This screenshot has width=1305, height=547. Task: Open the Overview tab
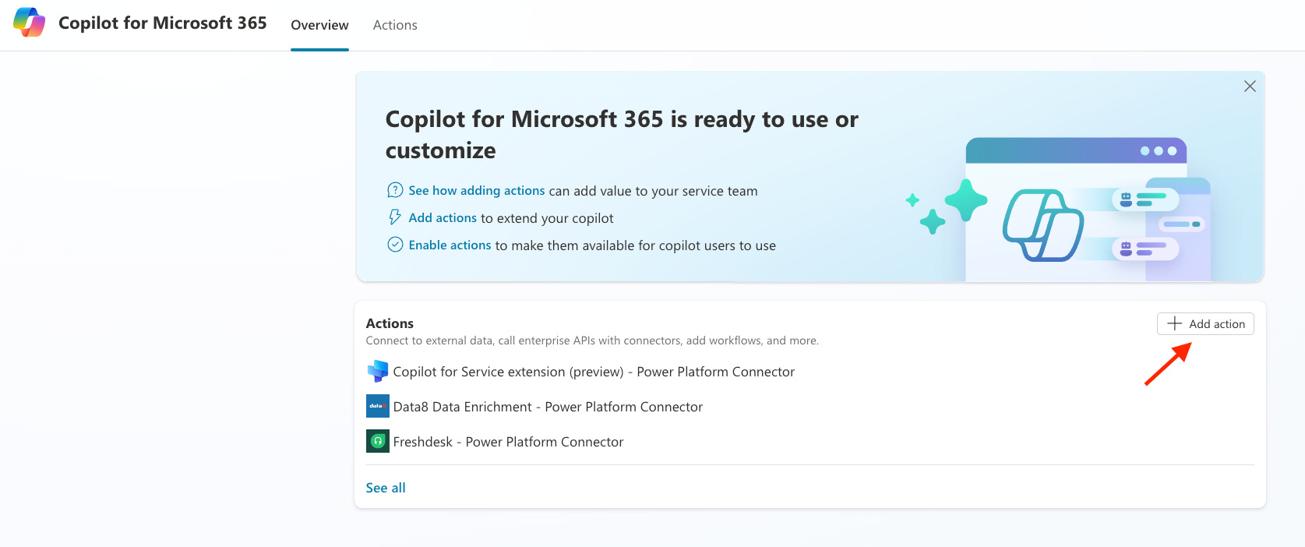click(319, 25)
